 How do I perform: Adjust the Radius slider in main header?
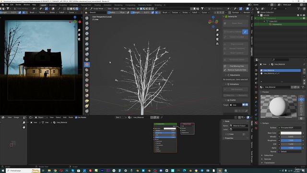(117, 12)
